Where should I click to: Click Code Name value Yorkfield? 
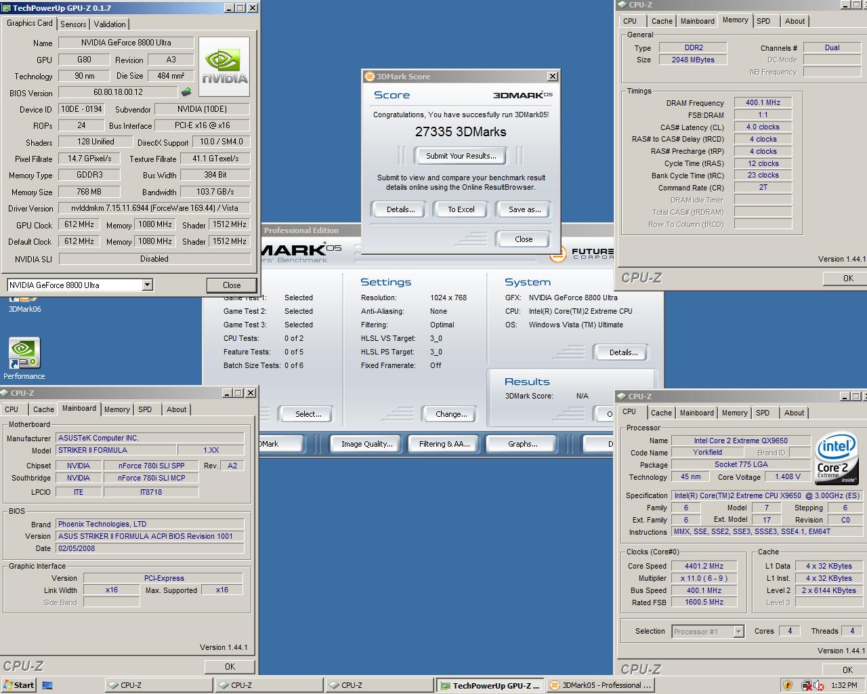point(707,452)
